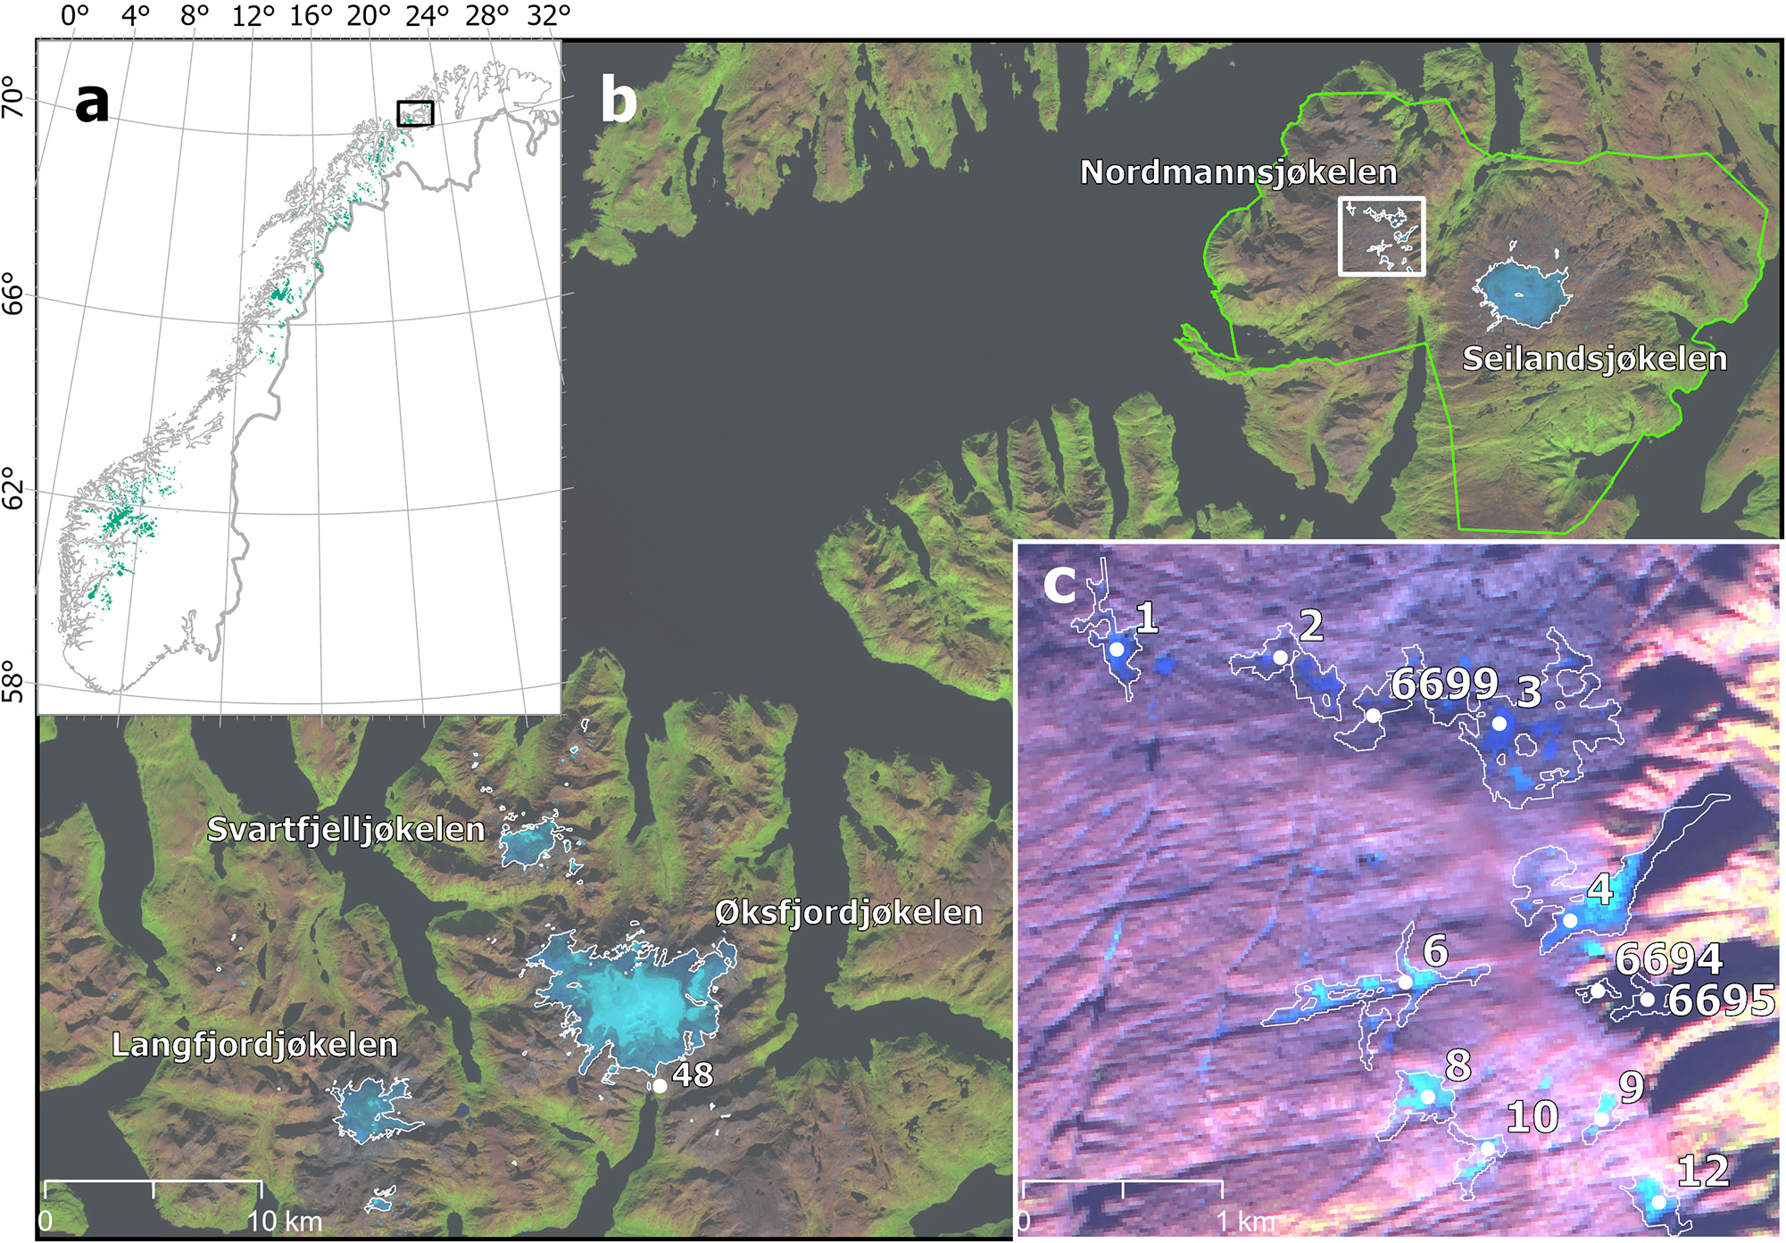
Task: Click the Nordmannsjøkelen label
Action: pyautogui.click(x=1238, y=172)
